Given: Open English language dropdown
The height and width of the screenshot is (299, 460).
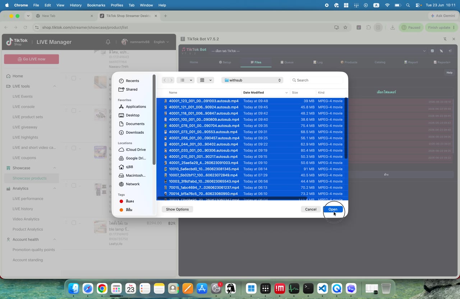Looking at the screenshot, I should (x=161, y=42).
